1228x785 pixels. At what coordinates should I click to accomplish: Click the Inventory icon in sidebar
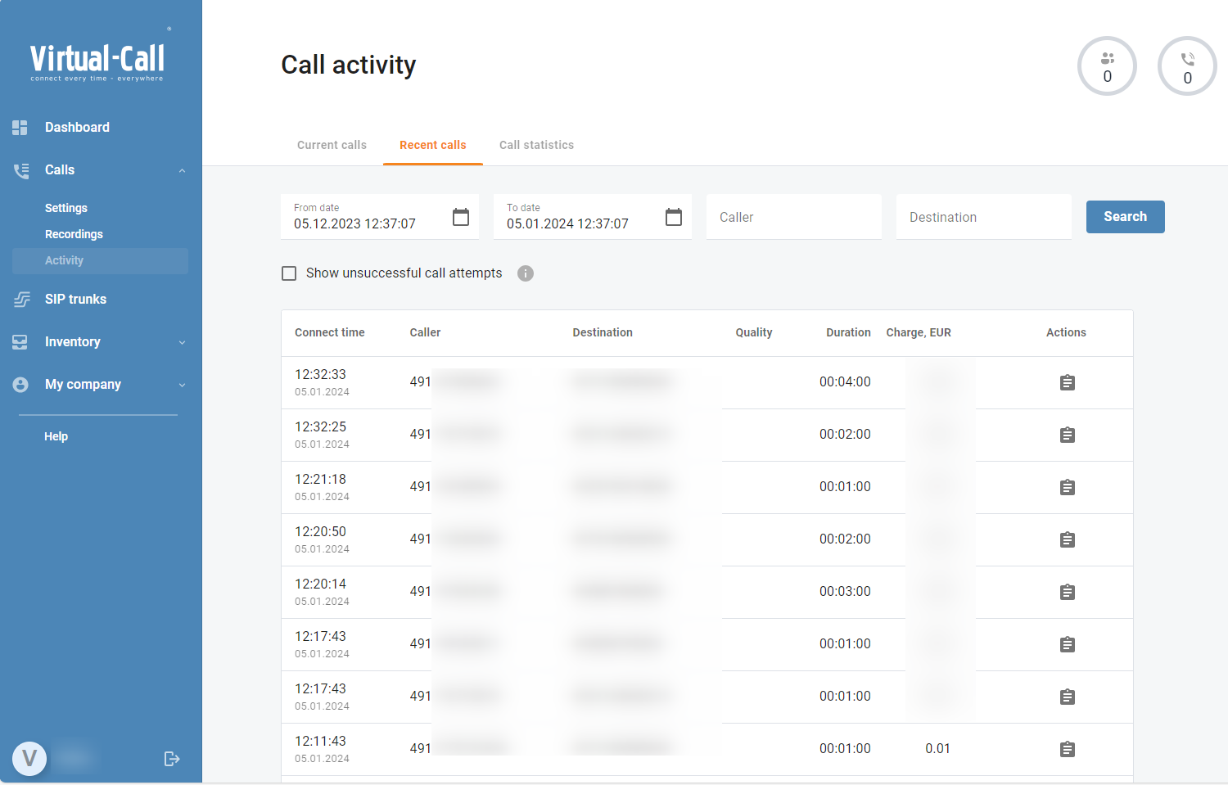click(20, 341)
